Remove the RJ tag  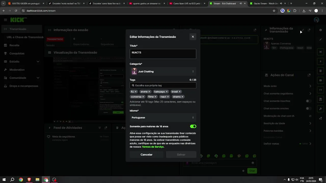tap(135, 91)
